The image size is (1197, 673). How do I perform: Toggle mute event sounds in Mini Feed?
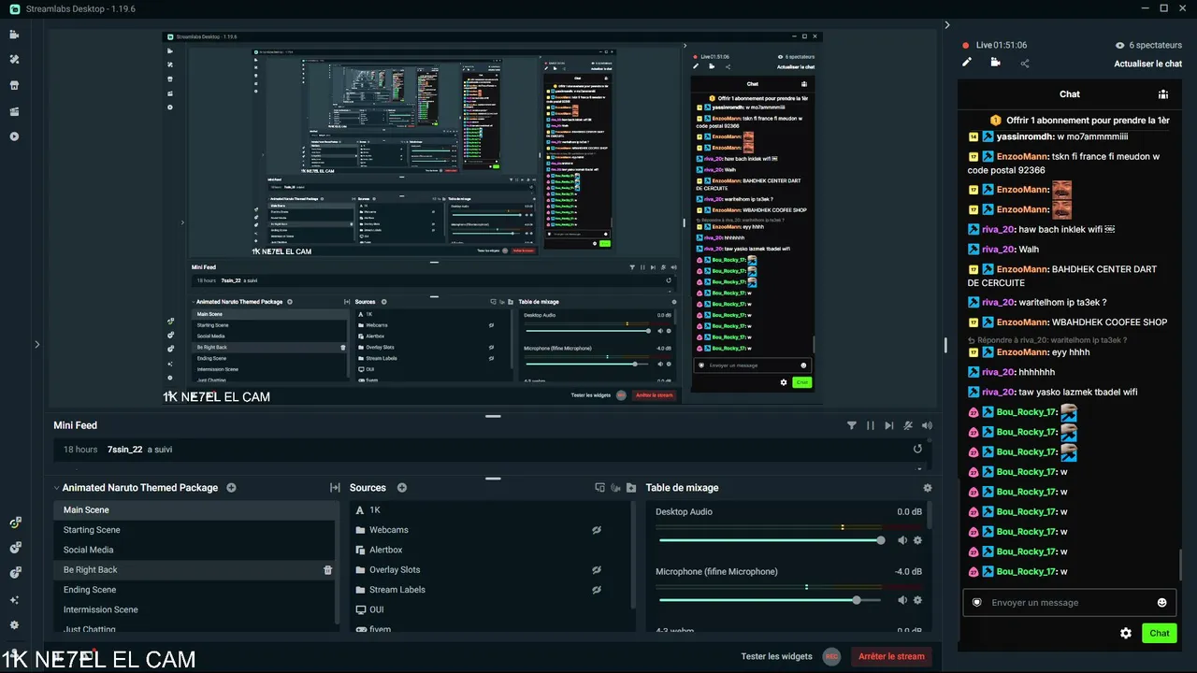[908, 425]
